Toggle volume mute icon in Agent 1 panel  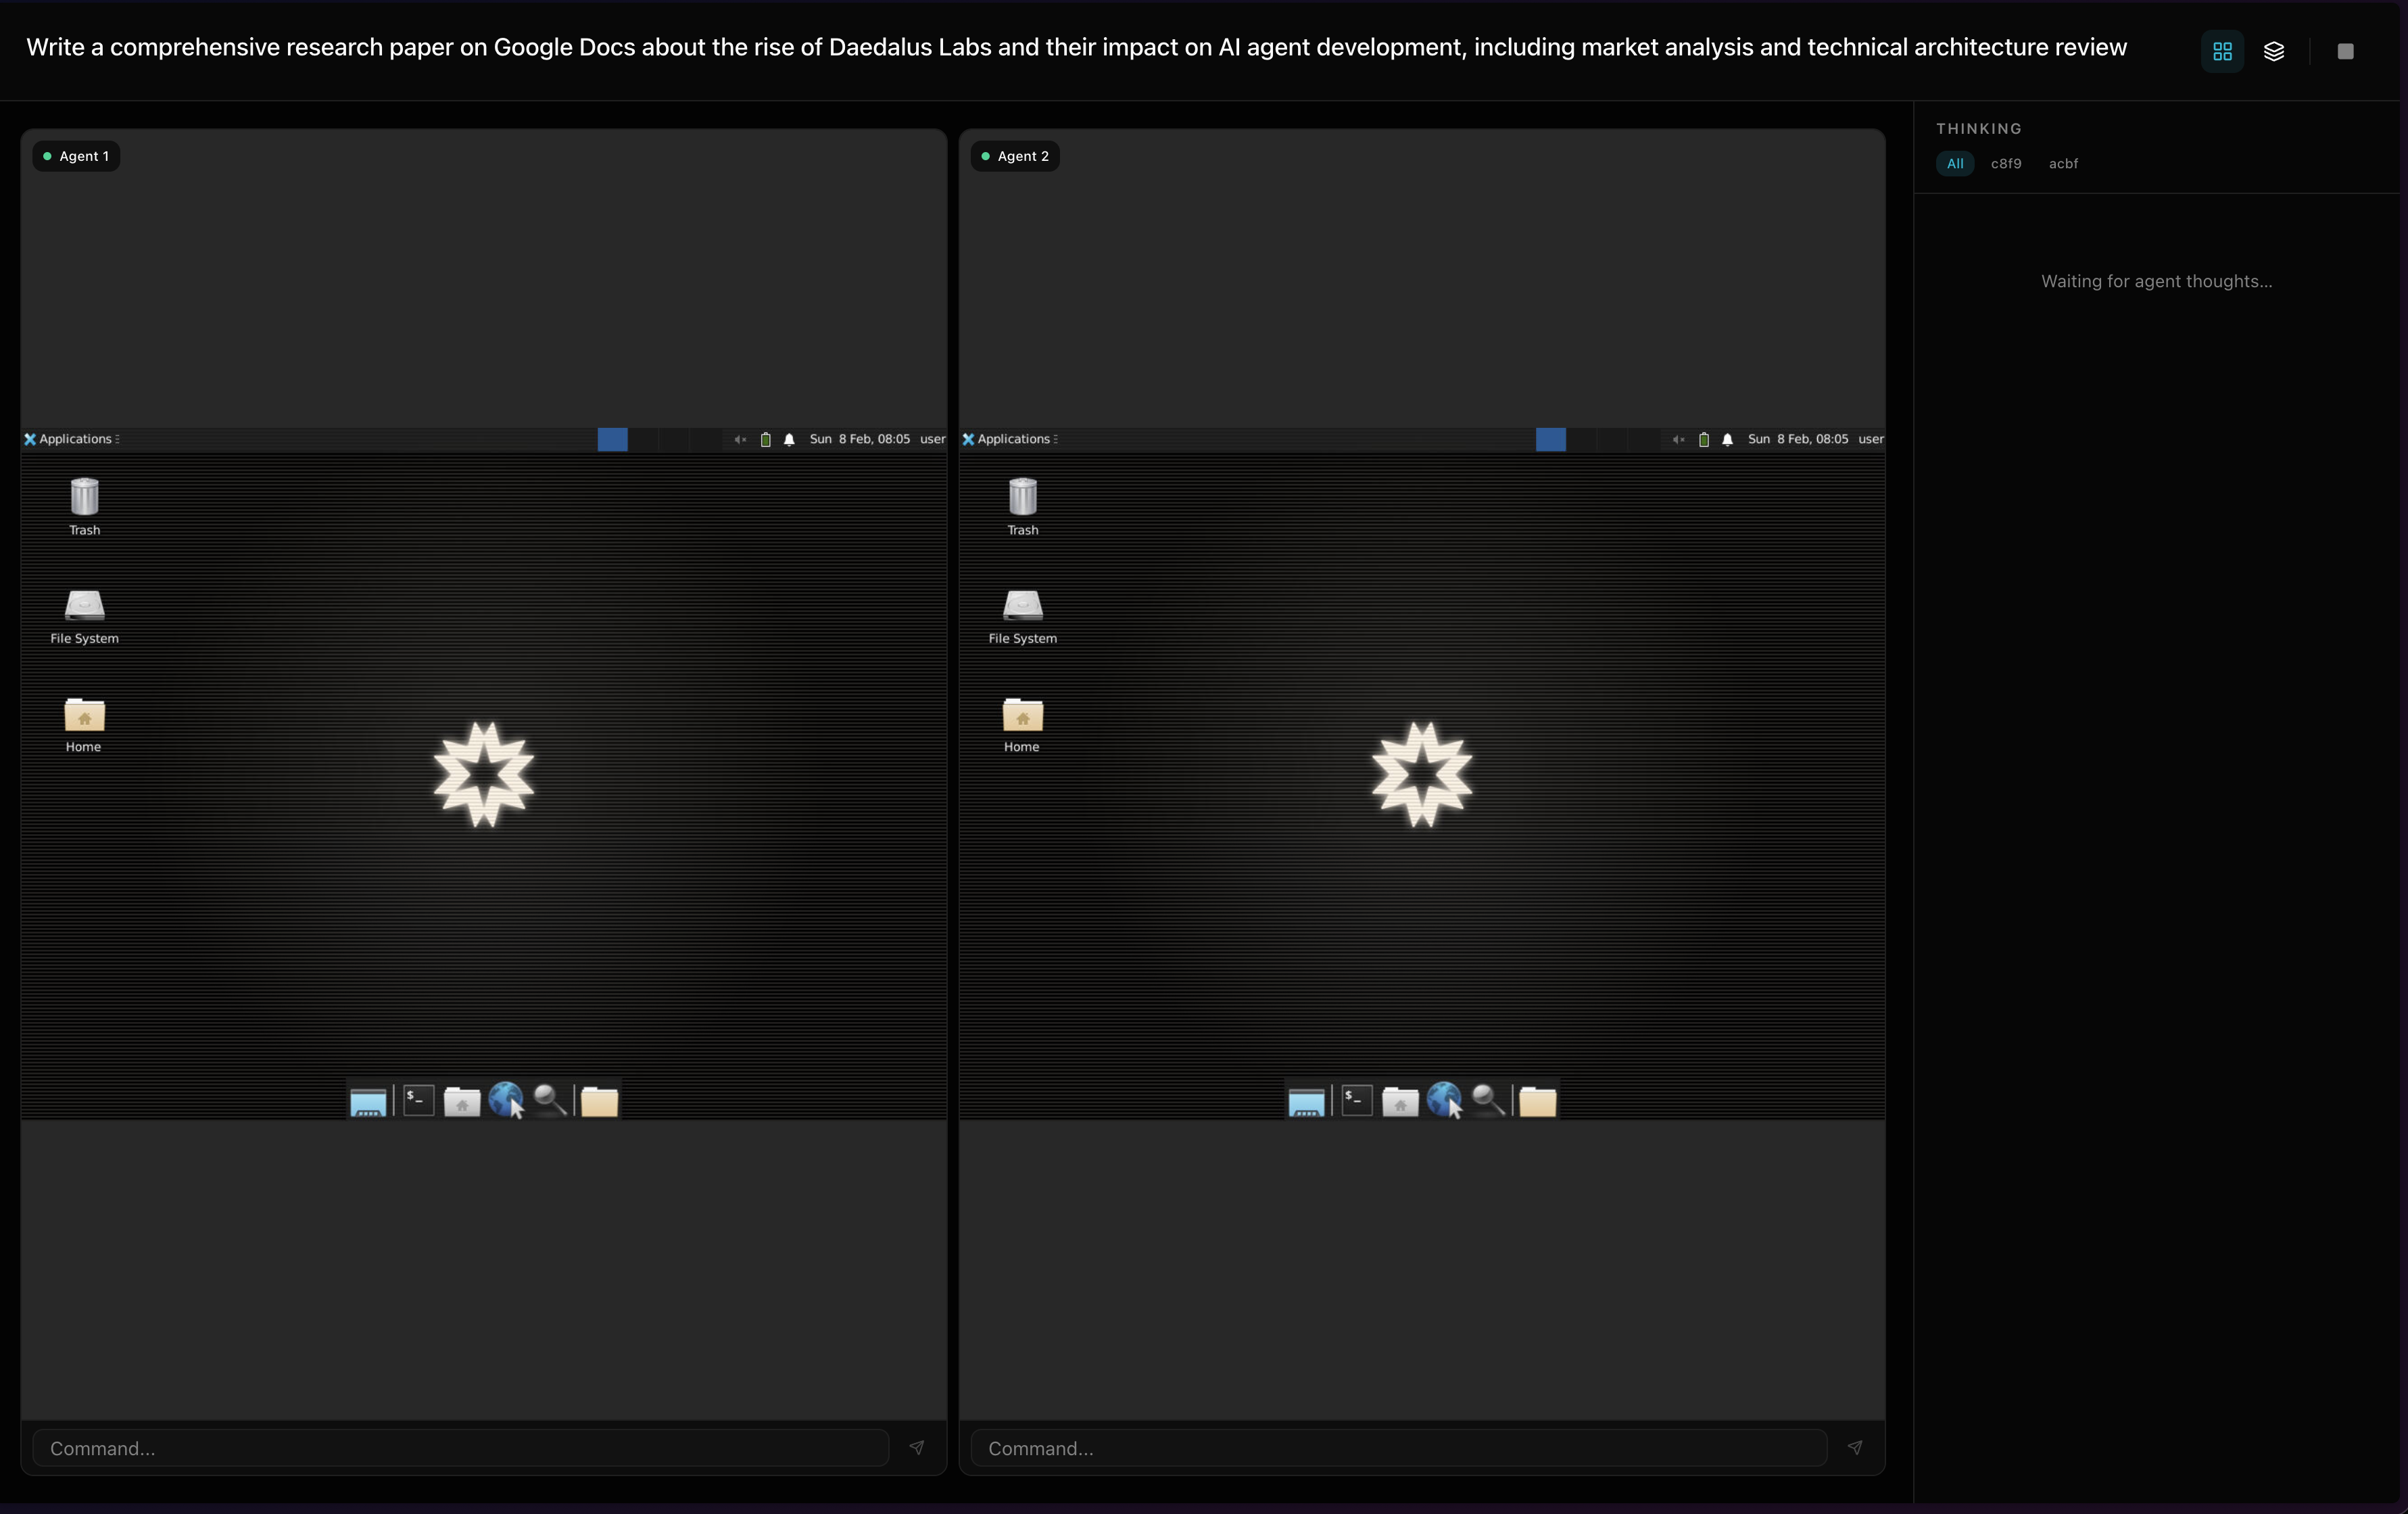tap(740, 439)
